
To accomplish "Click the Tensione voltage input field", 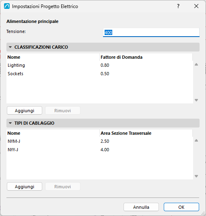I will point(151,33).
